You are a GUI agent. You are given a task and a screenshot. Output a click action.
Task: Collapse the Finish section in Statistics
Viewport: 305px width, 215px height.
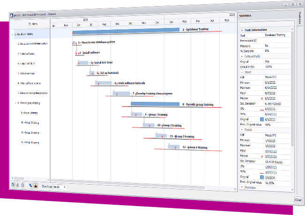[242, 129]
